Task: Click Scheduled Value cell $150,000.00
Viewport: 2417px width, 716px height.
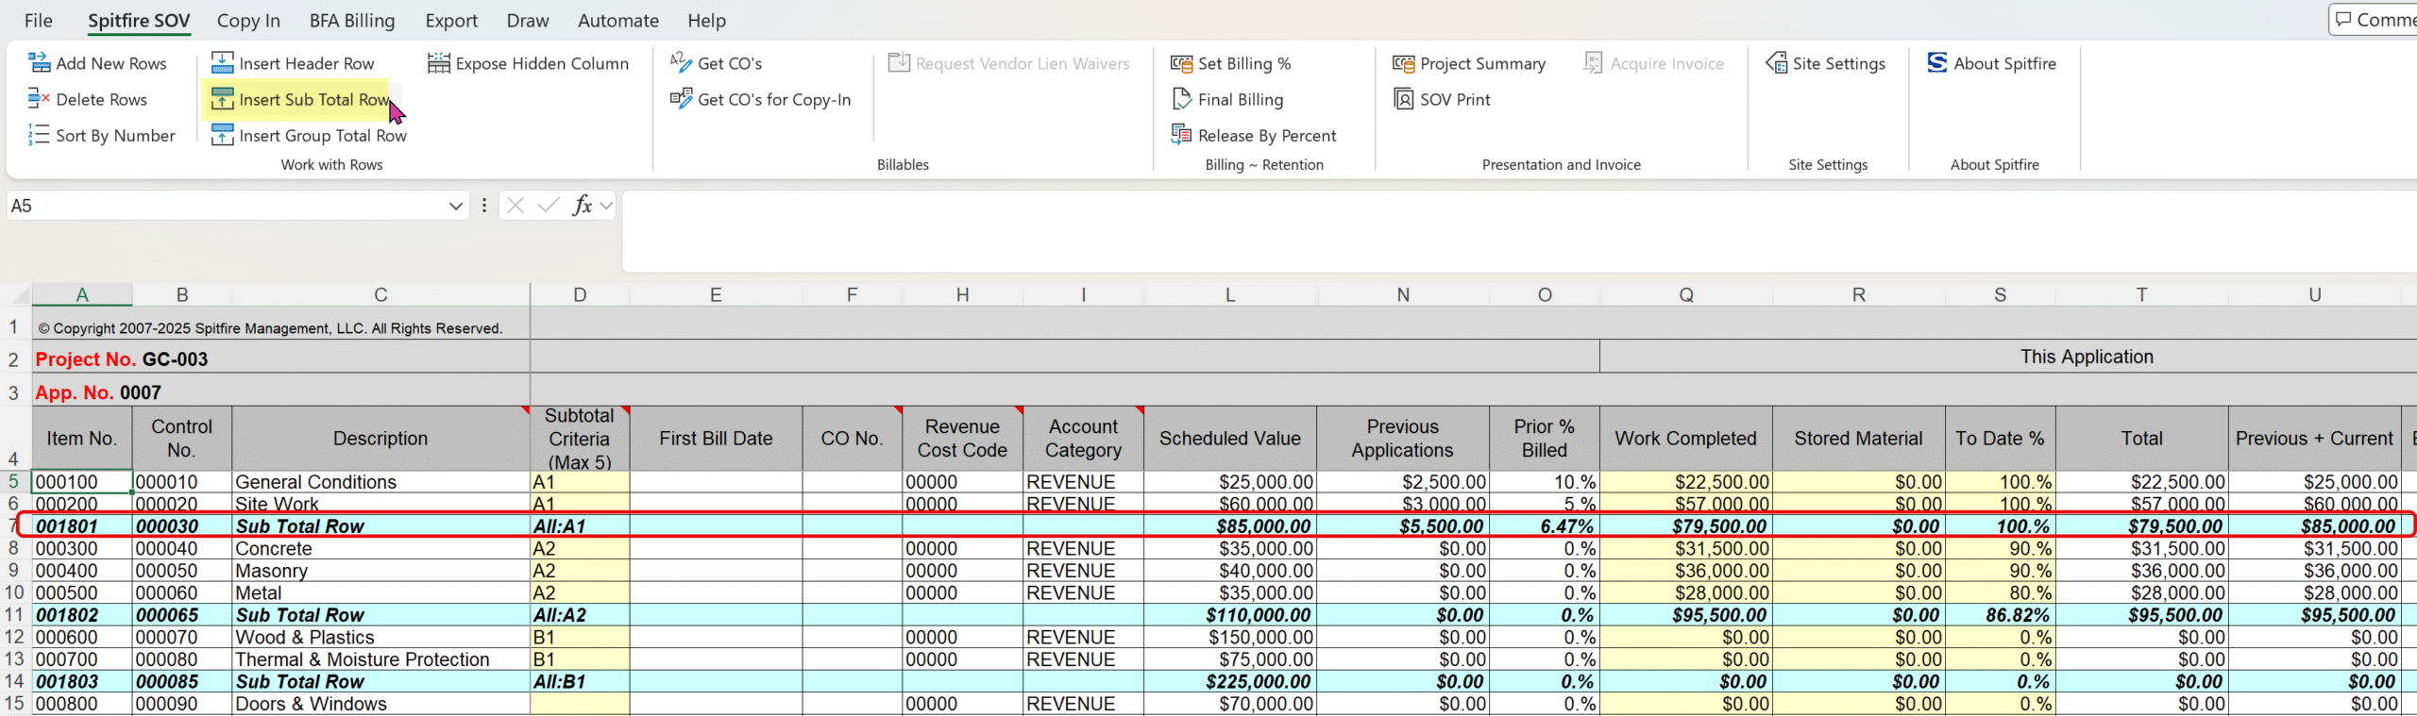Action: coord(1229,638)
